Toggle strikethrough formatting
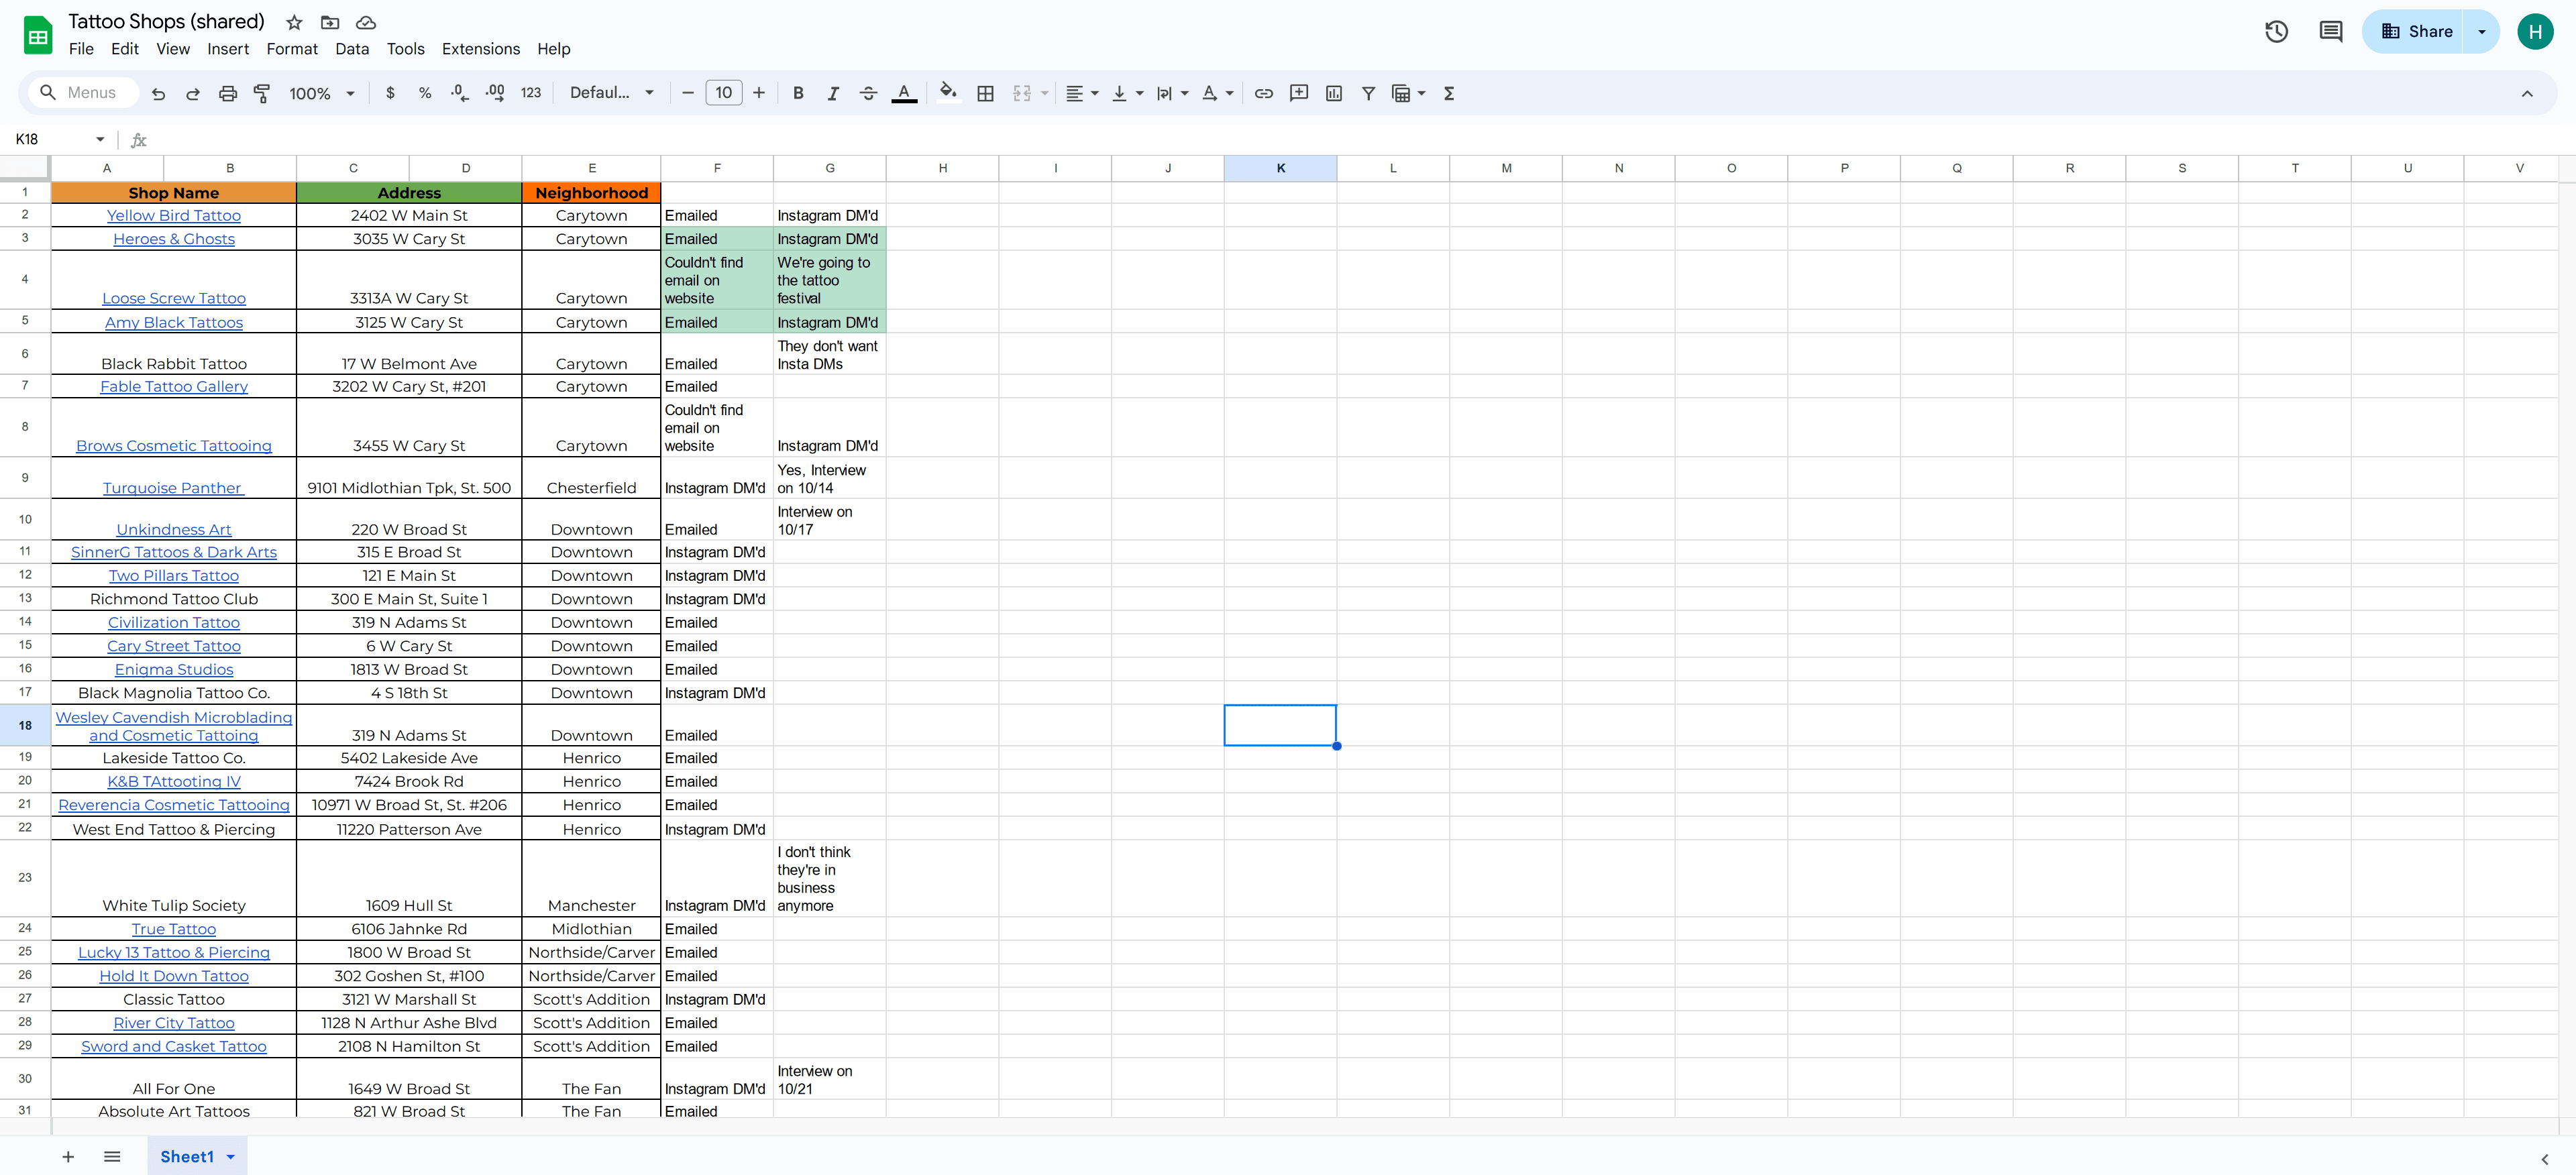 click(x=868, y=93)
